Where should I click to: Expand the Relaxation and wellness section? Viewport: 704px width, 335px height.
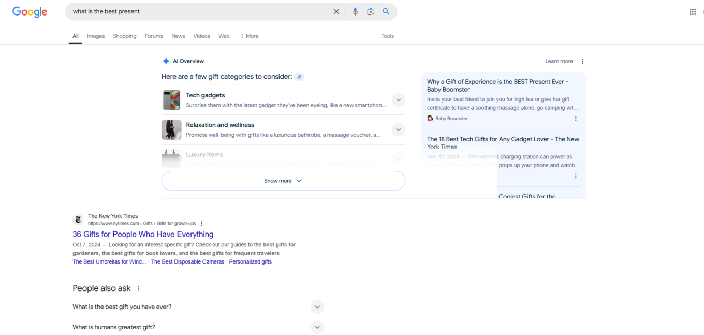[398, 129]
